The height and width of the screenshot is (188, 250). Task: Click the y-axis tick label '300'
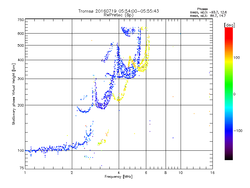point(21,79)
